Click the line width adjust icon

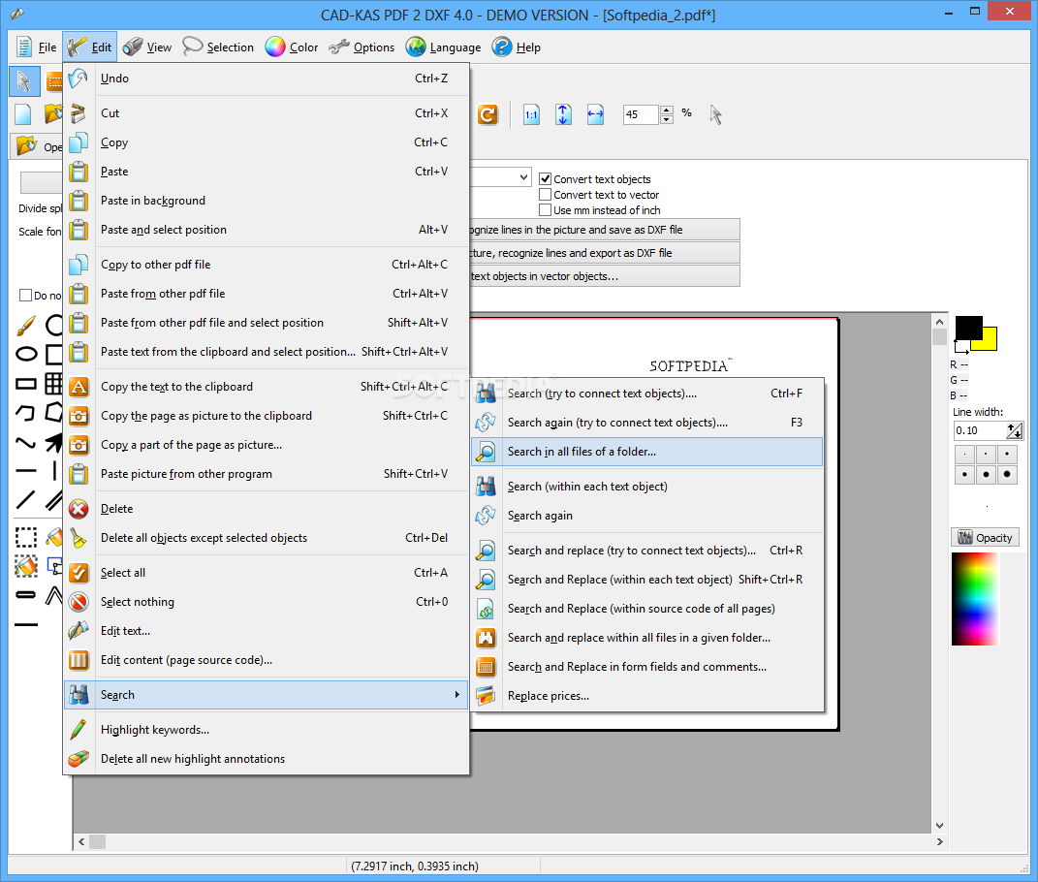point(1014,431)
